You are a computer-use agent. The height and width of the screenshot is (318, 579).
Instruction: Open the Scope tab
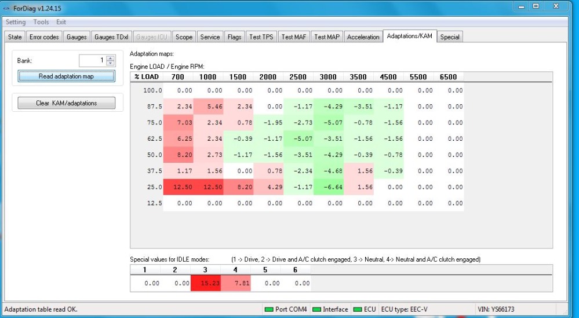coord(184,37)
